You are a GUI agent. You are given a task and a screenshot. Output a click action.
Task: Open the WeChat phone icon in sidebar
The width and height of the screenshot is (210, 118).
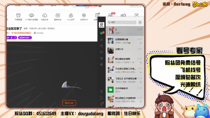101,98
